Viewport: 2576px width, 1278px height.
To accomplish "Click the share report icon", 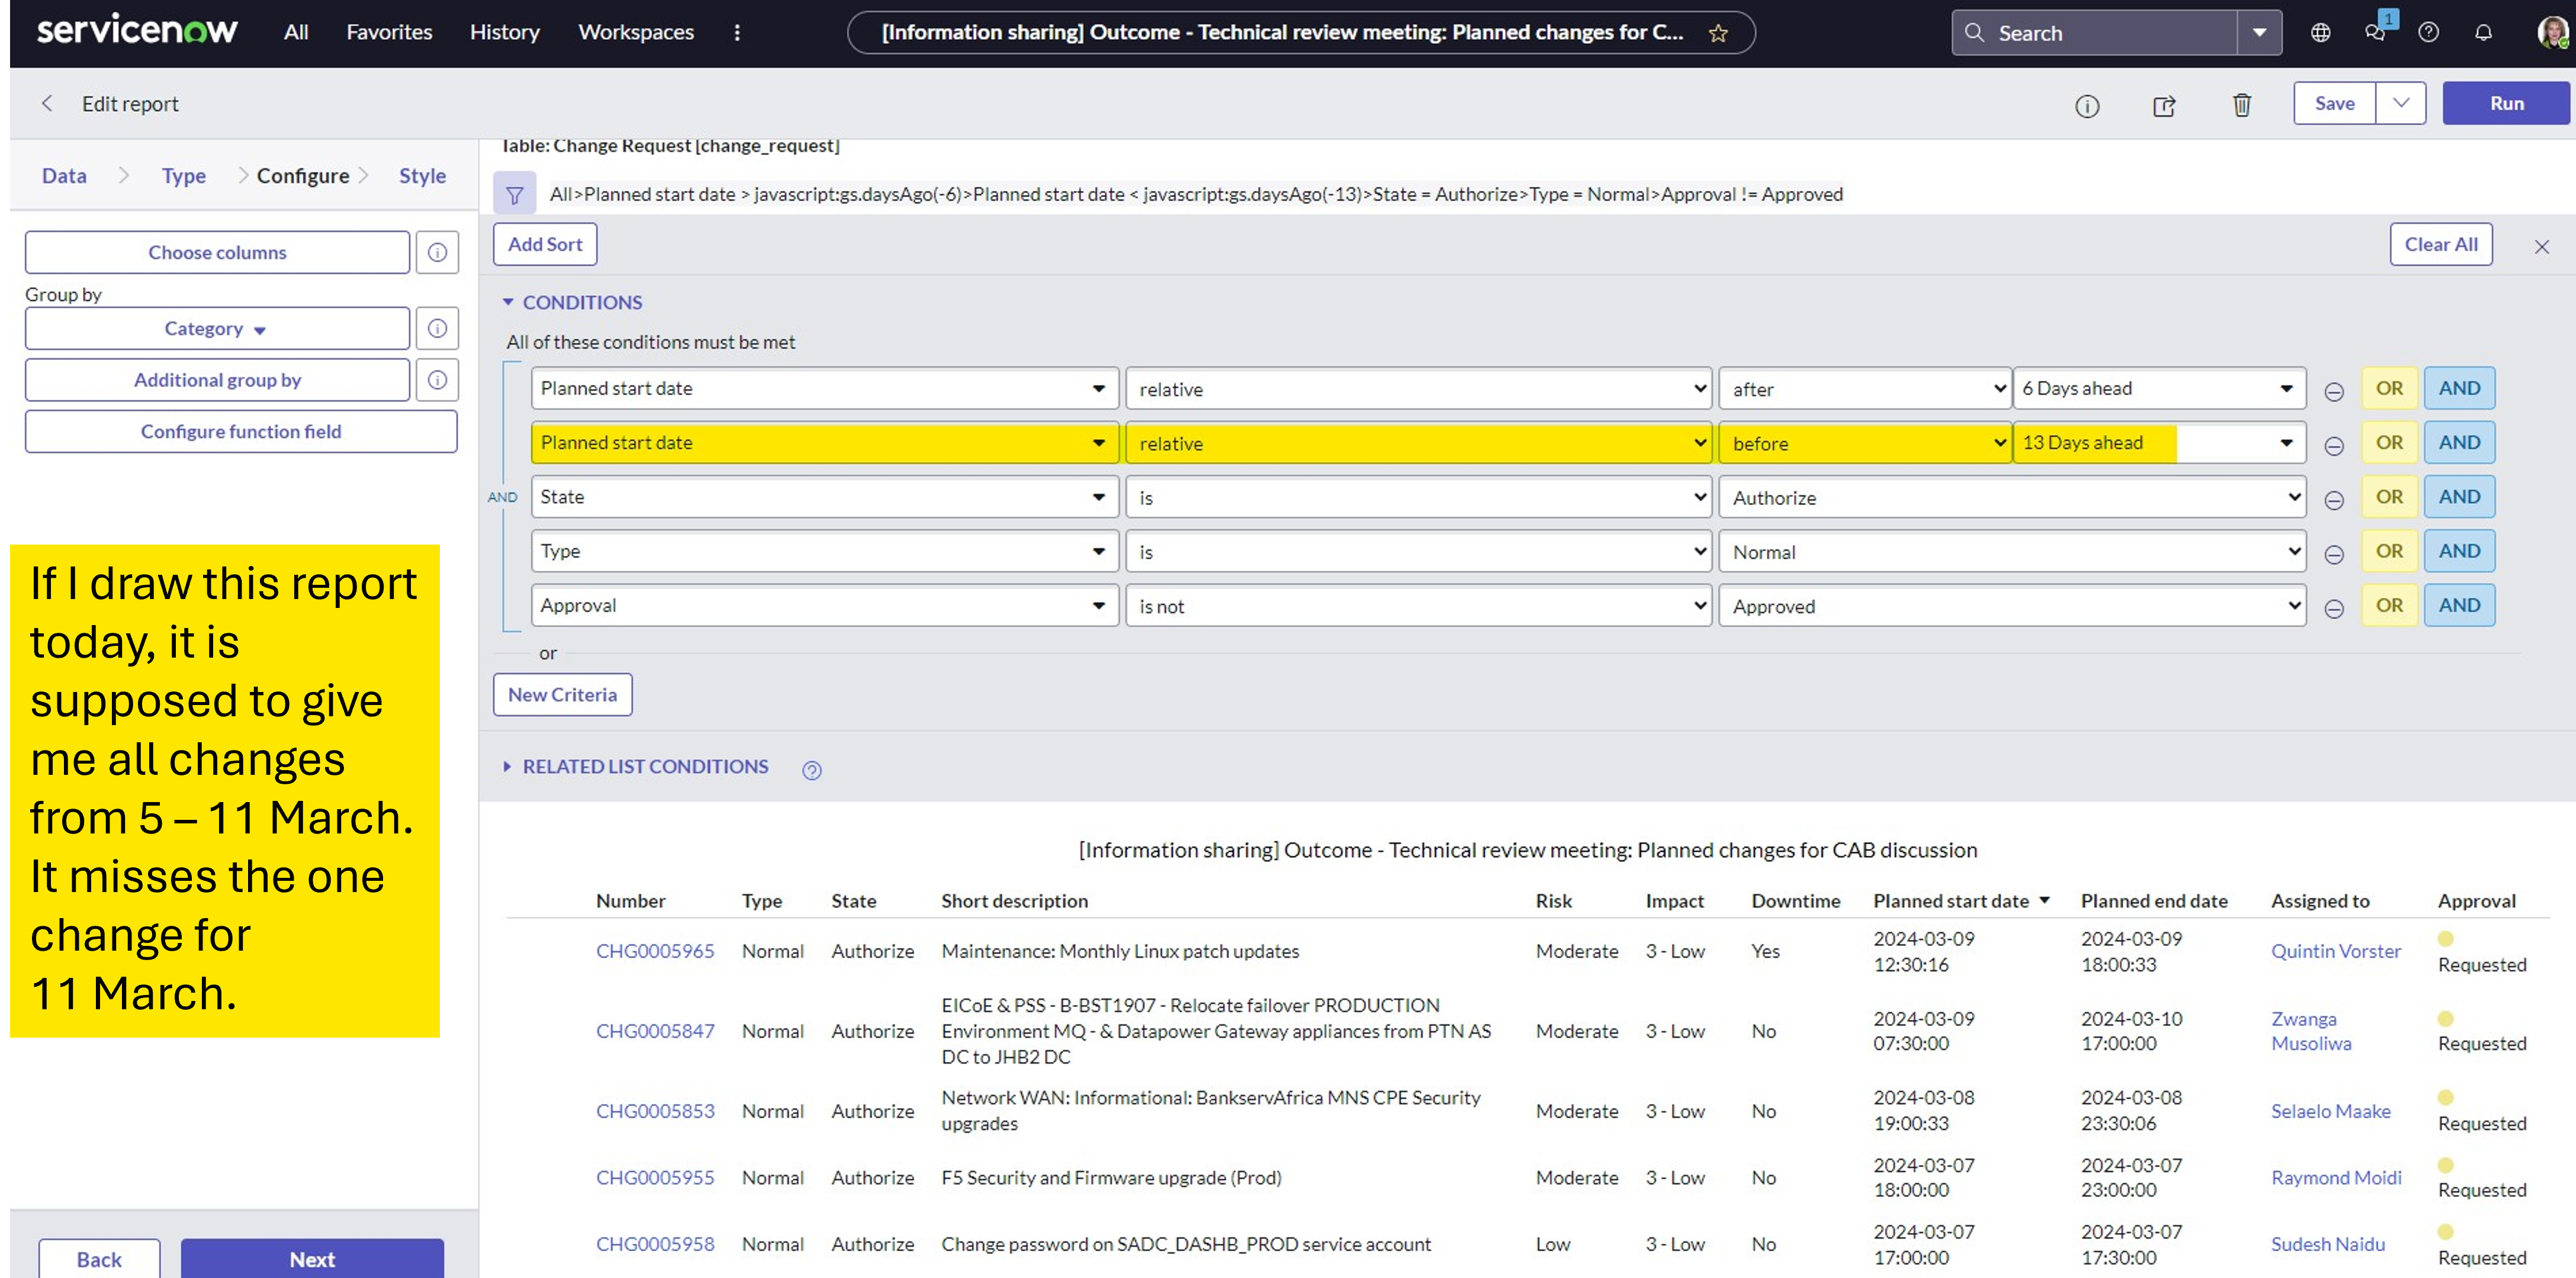I will click(x=2164, y=106).
